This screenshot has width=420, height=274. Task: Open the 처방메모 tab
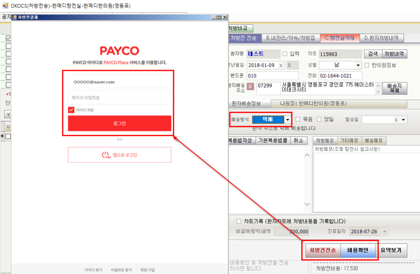[x=325, y=140]
